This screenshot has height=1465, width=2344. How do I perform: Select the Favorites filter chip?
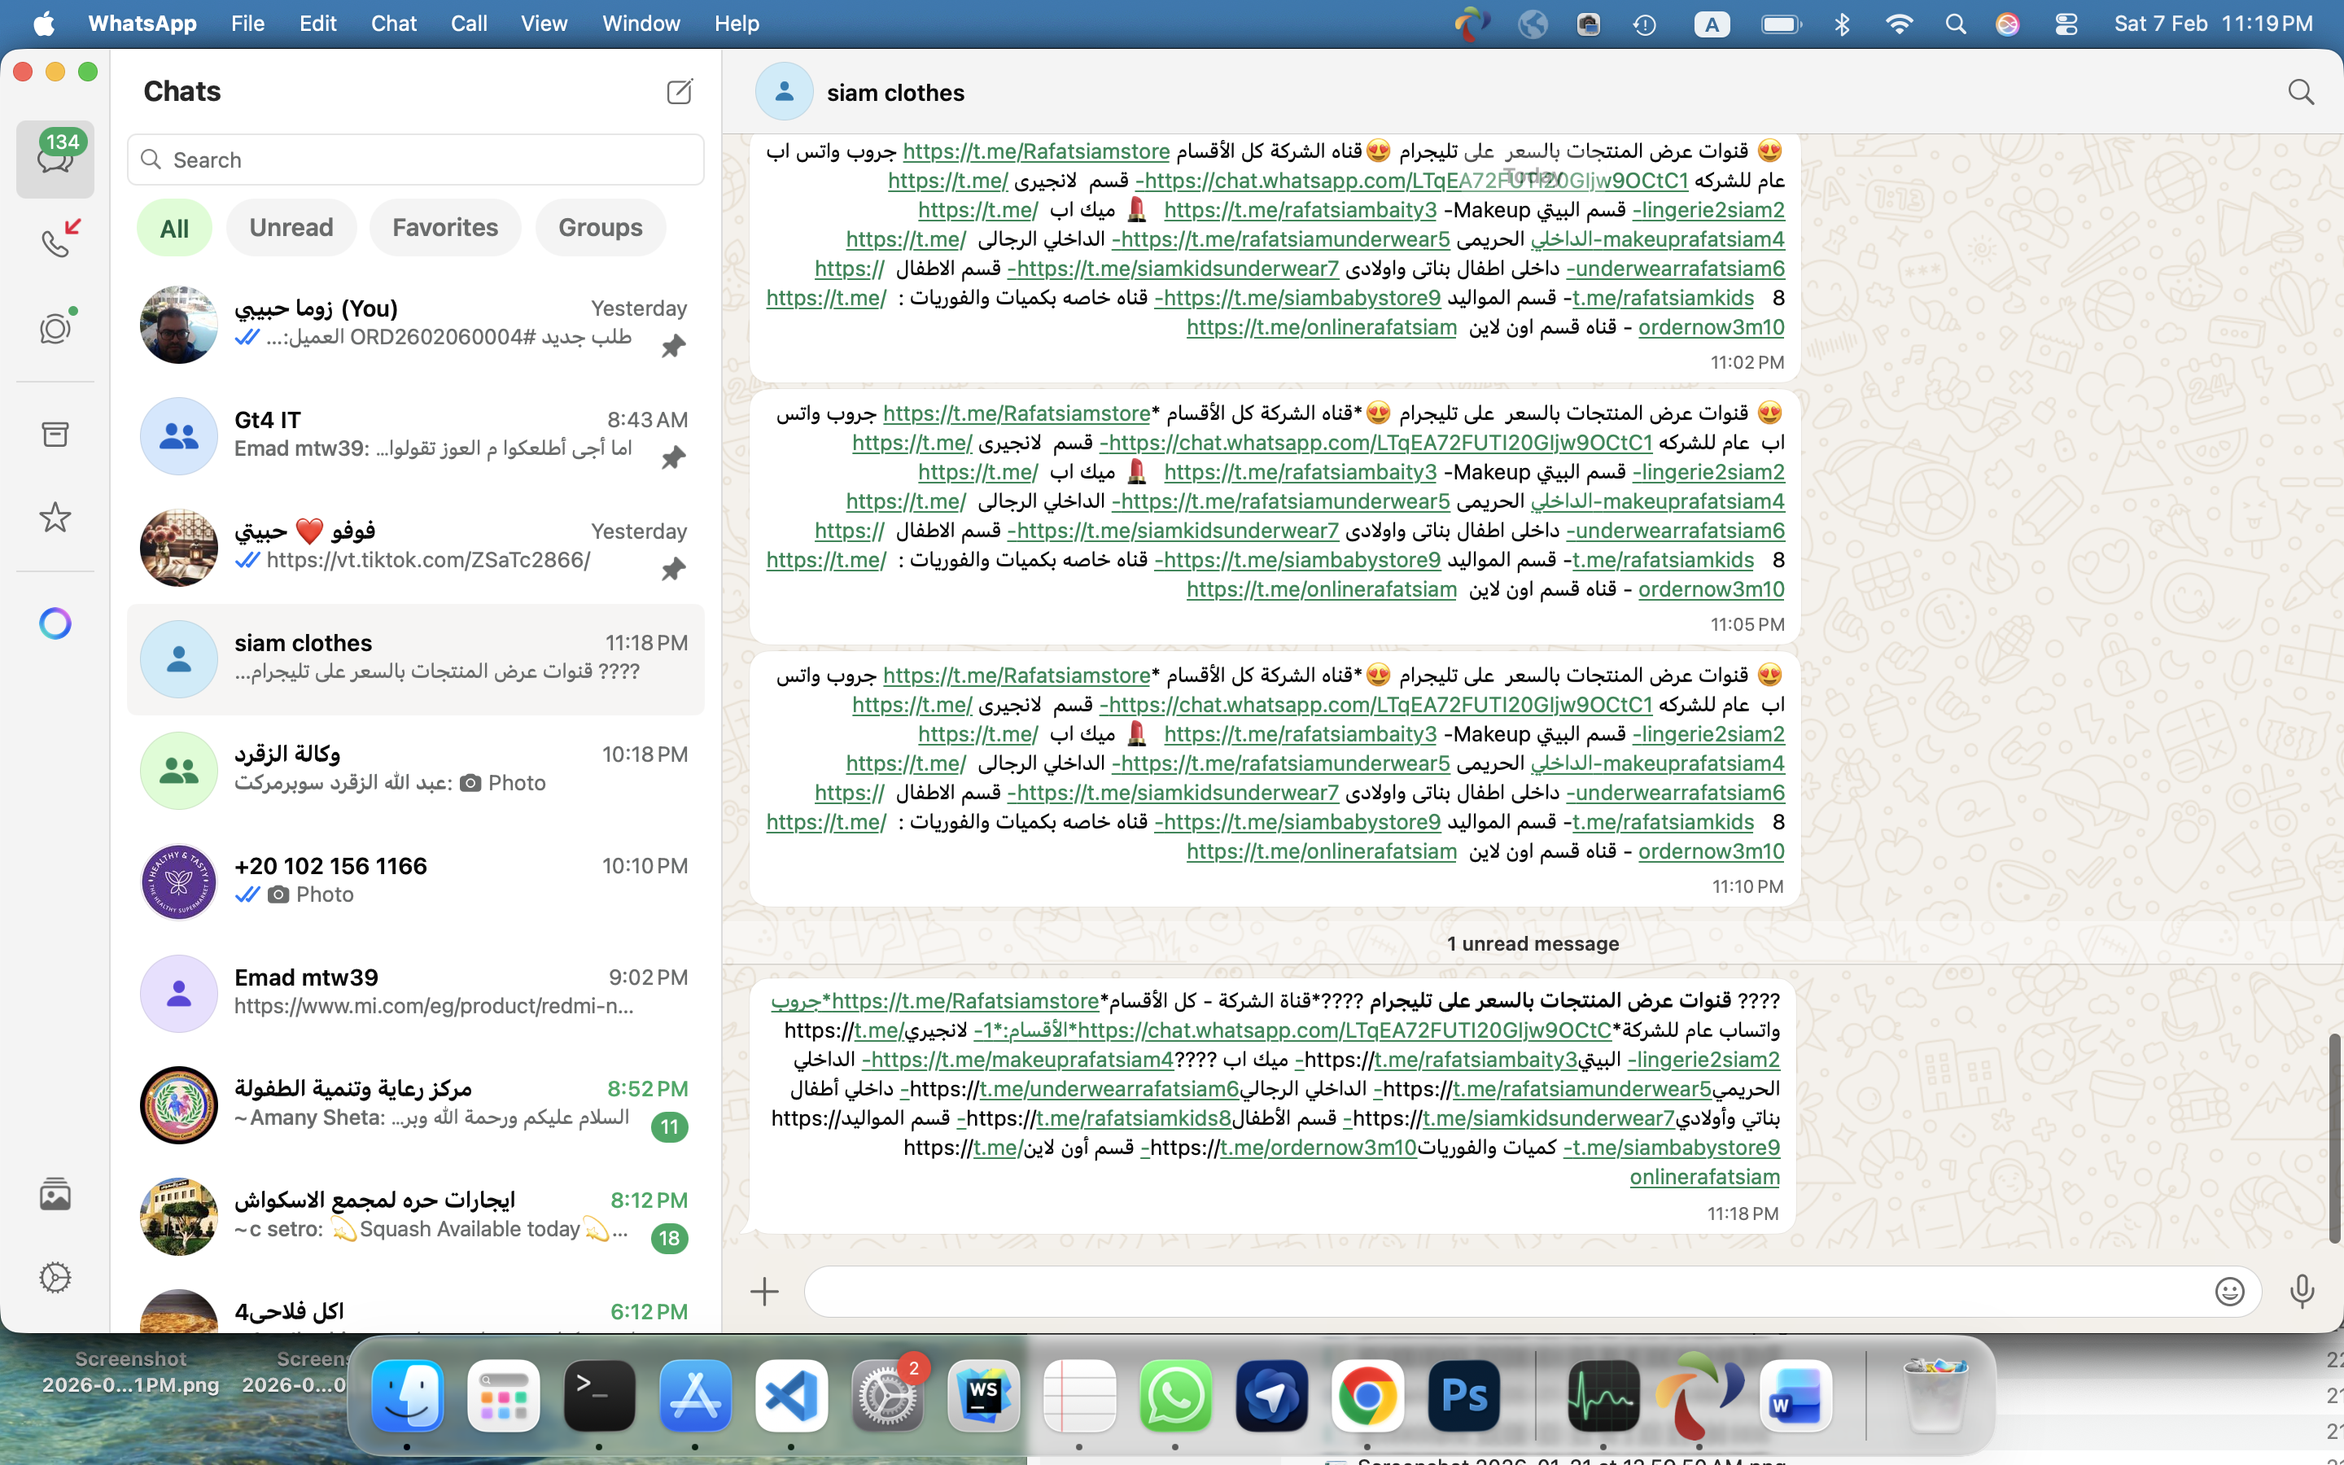coord(444,228)
